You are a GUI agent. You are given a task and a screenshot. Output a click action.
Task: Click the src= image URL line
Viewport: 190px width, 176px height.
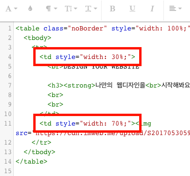pos(103,133)
